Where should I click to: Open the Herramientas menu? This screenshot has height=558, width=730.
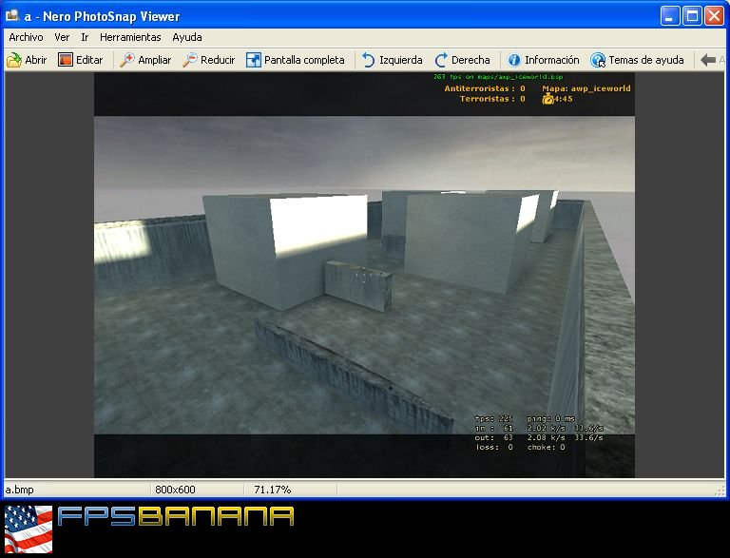130,37
